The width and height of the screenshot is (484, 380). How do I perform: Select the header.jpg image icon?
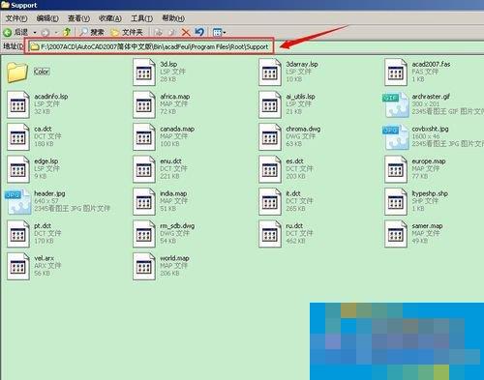(18, 202)
